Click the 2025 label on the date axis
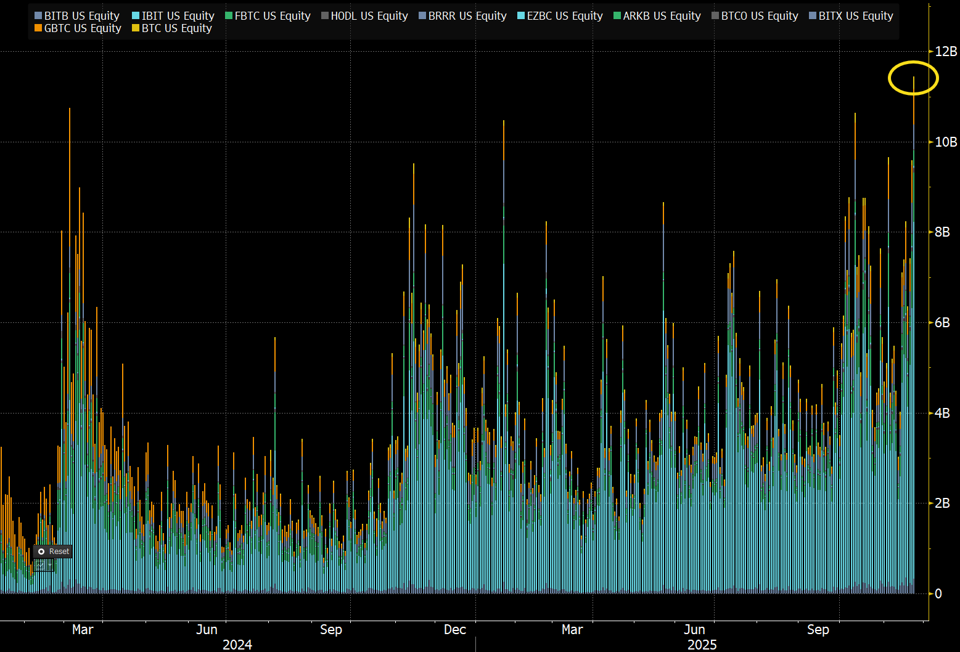The image size is (960, 652). (x=703, y=645)
